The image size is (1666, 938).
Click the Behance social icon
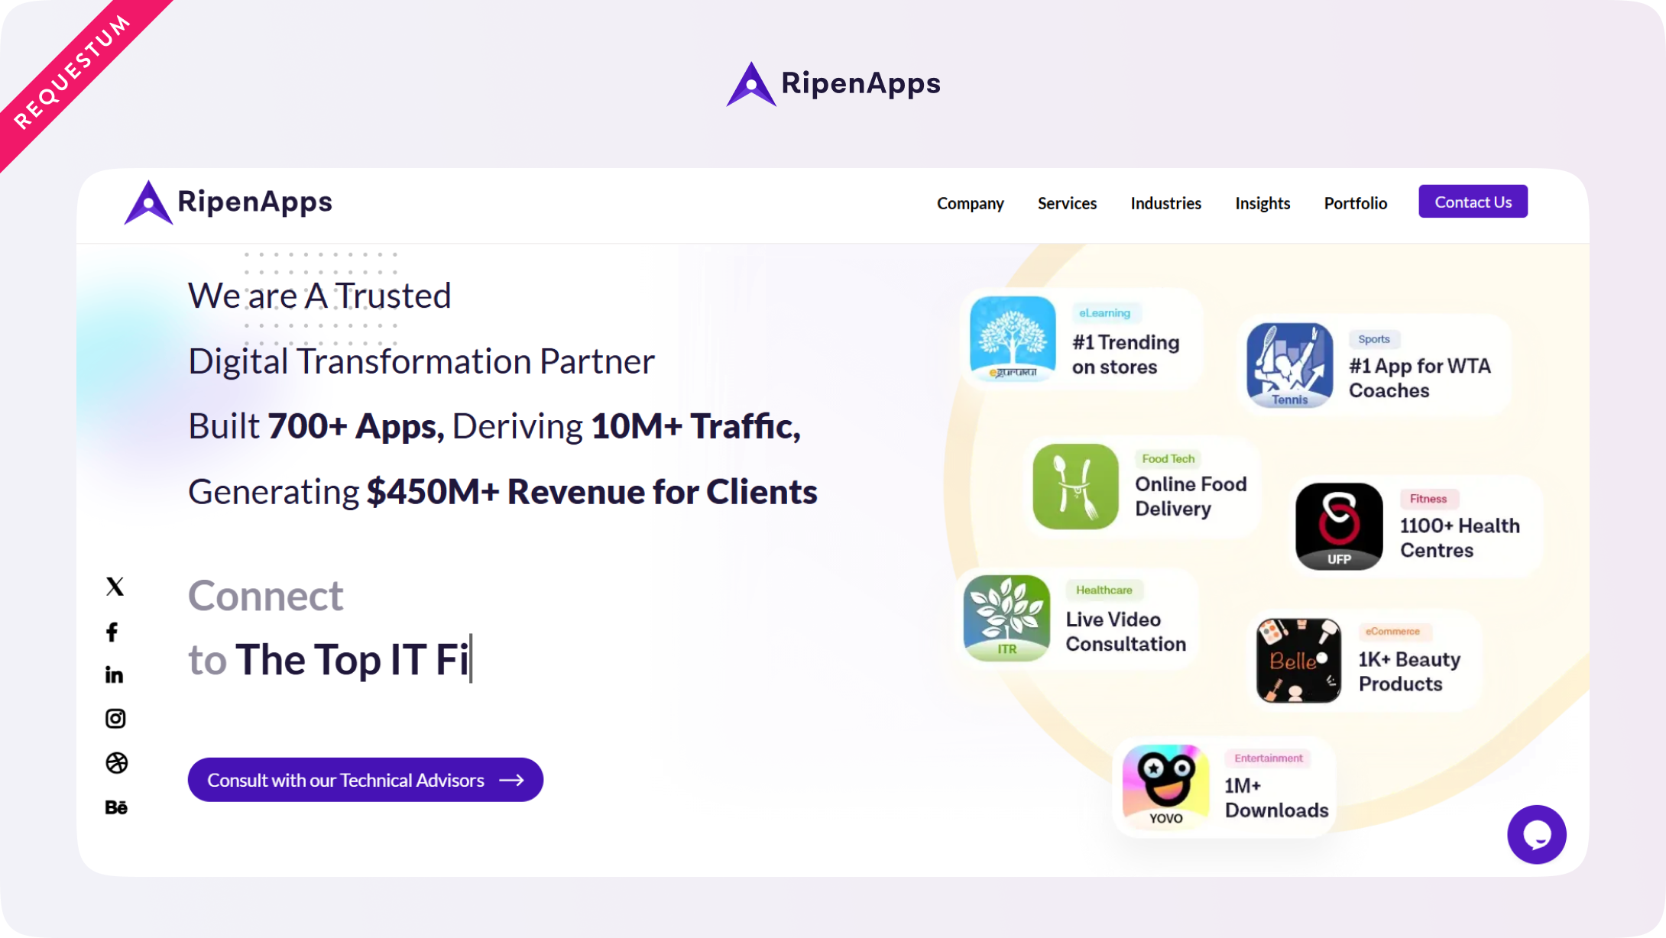point(116,807)
